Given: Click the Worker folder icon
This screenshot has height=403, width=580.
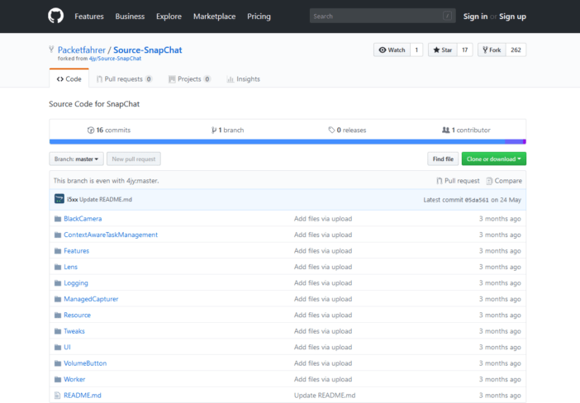Looking at the screenshot, I should (58, 379).
